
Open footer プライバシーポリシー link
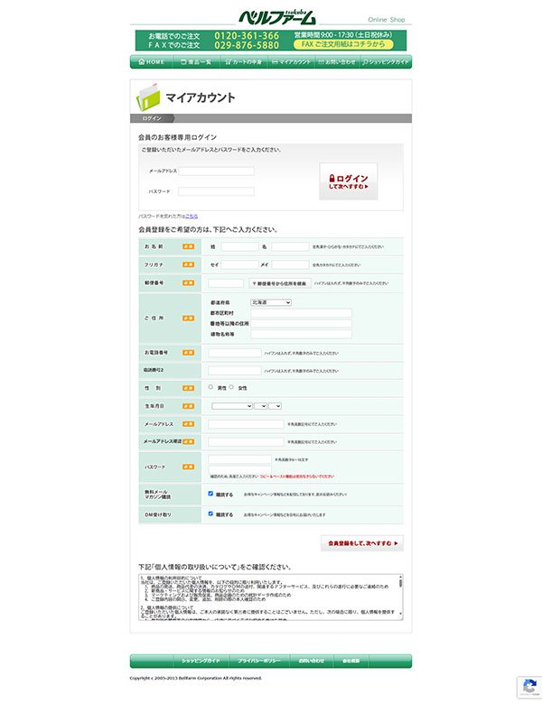click(258, 661)
